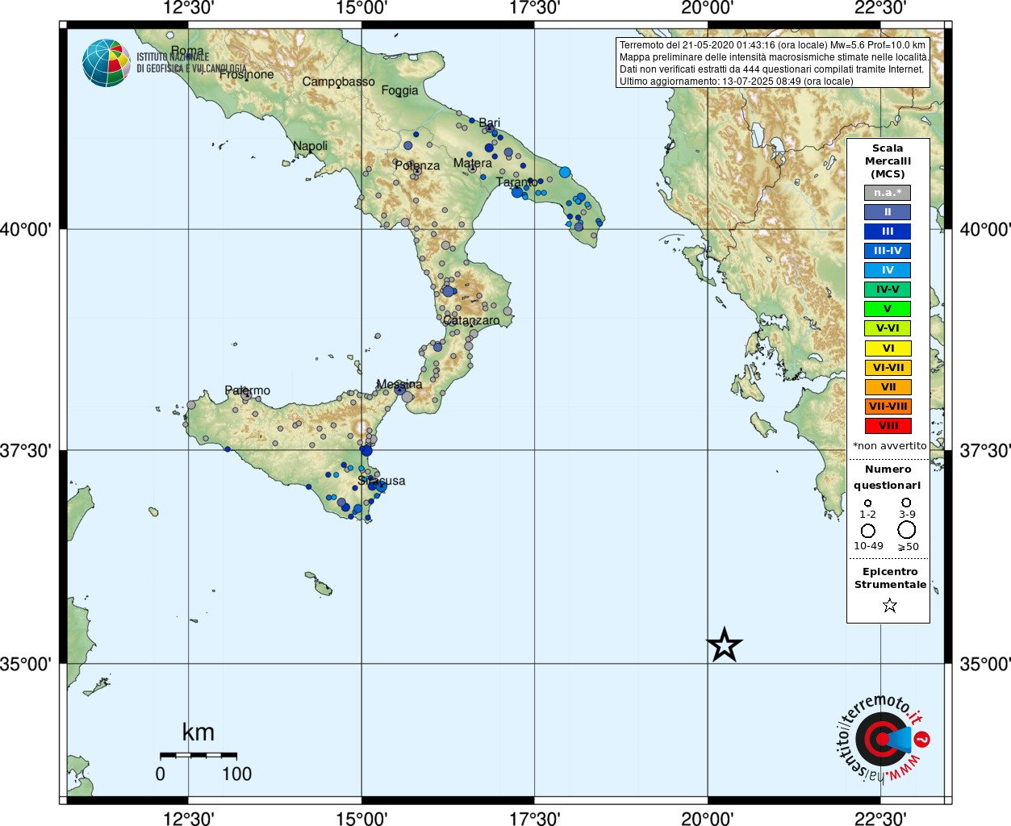
Task: Click the ISTITUTO NAZIONALE DI GEOFISICA text
Action: pos(191,63)
